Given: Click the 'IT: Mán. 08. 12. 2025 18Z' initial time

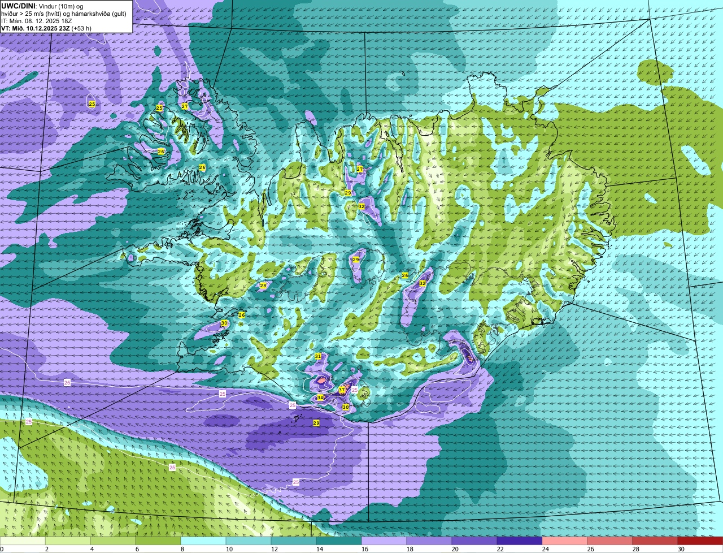Looking at the screenshot, I should tap(37, 21).
